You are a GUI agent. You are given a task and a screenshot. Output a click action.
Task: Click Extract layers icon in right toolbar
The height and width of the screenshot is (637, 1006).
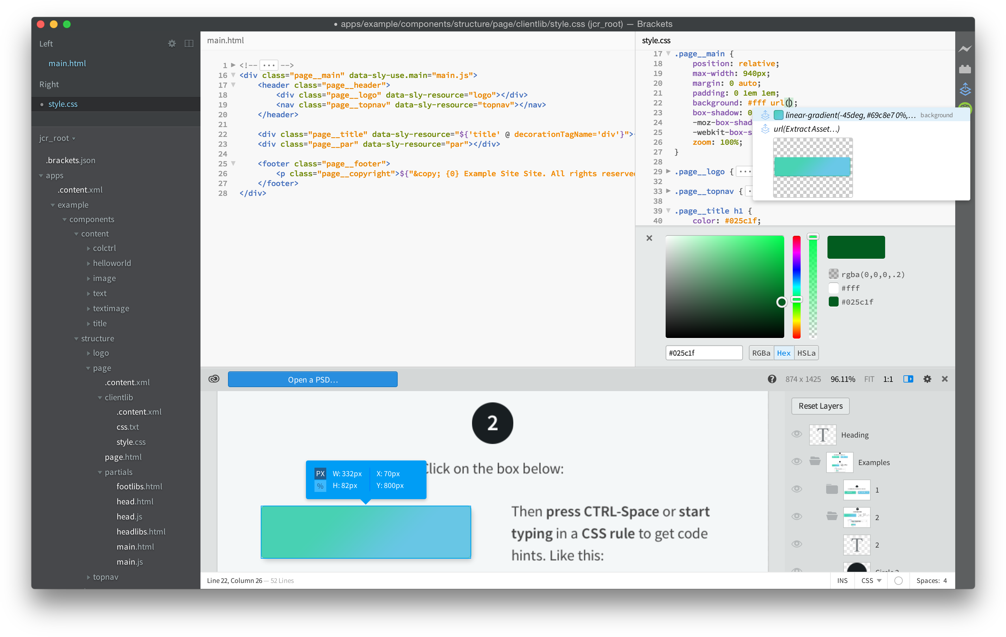pos(965,89)
